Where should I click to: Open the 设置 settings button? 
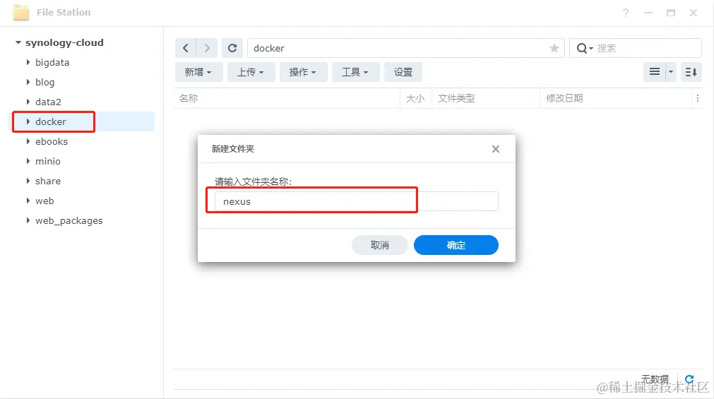(x=403, y=72)
